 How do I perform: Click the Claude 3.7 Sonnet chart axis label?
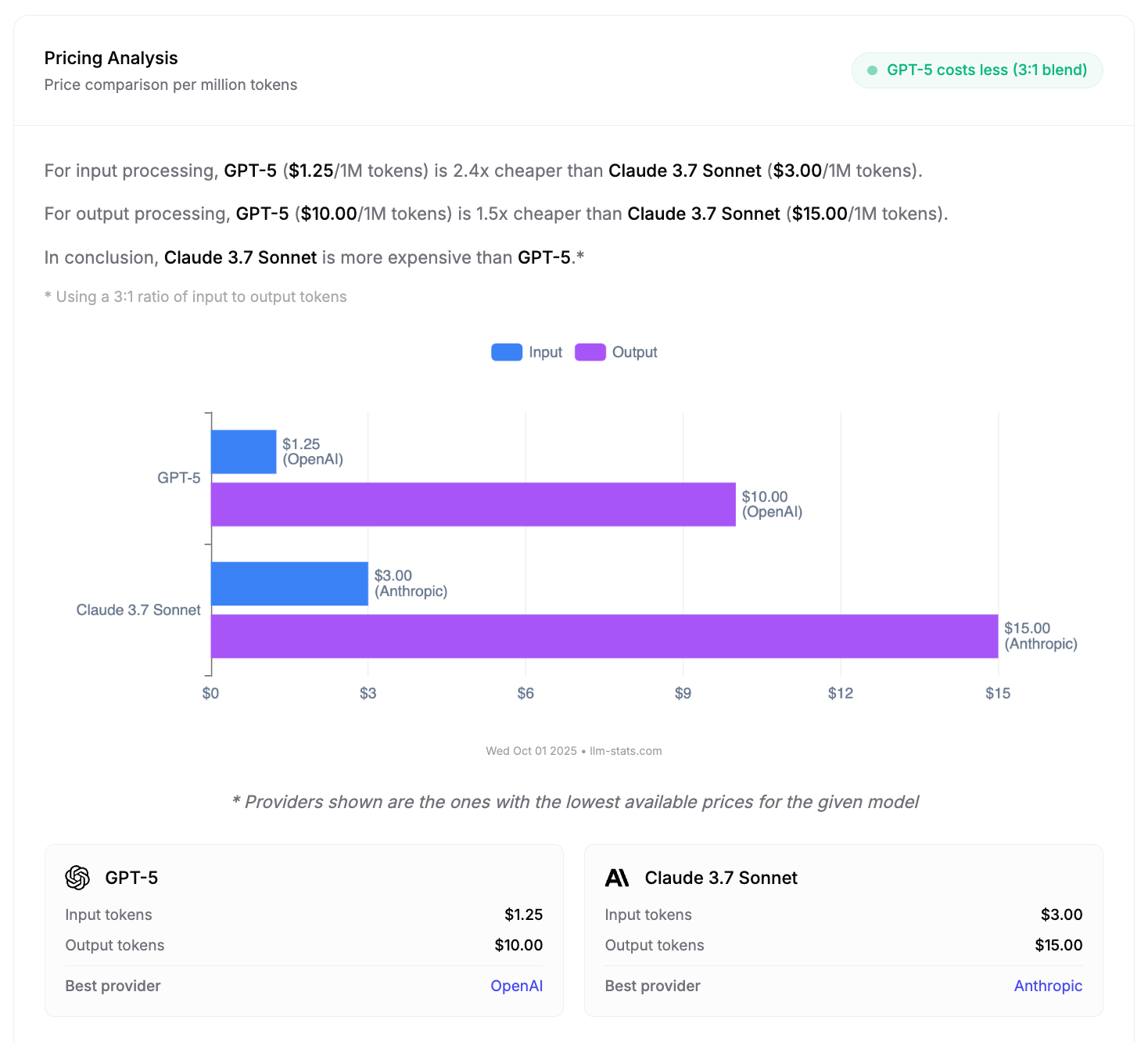click(138, 610)
